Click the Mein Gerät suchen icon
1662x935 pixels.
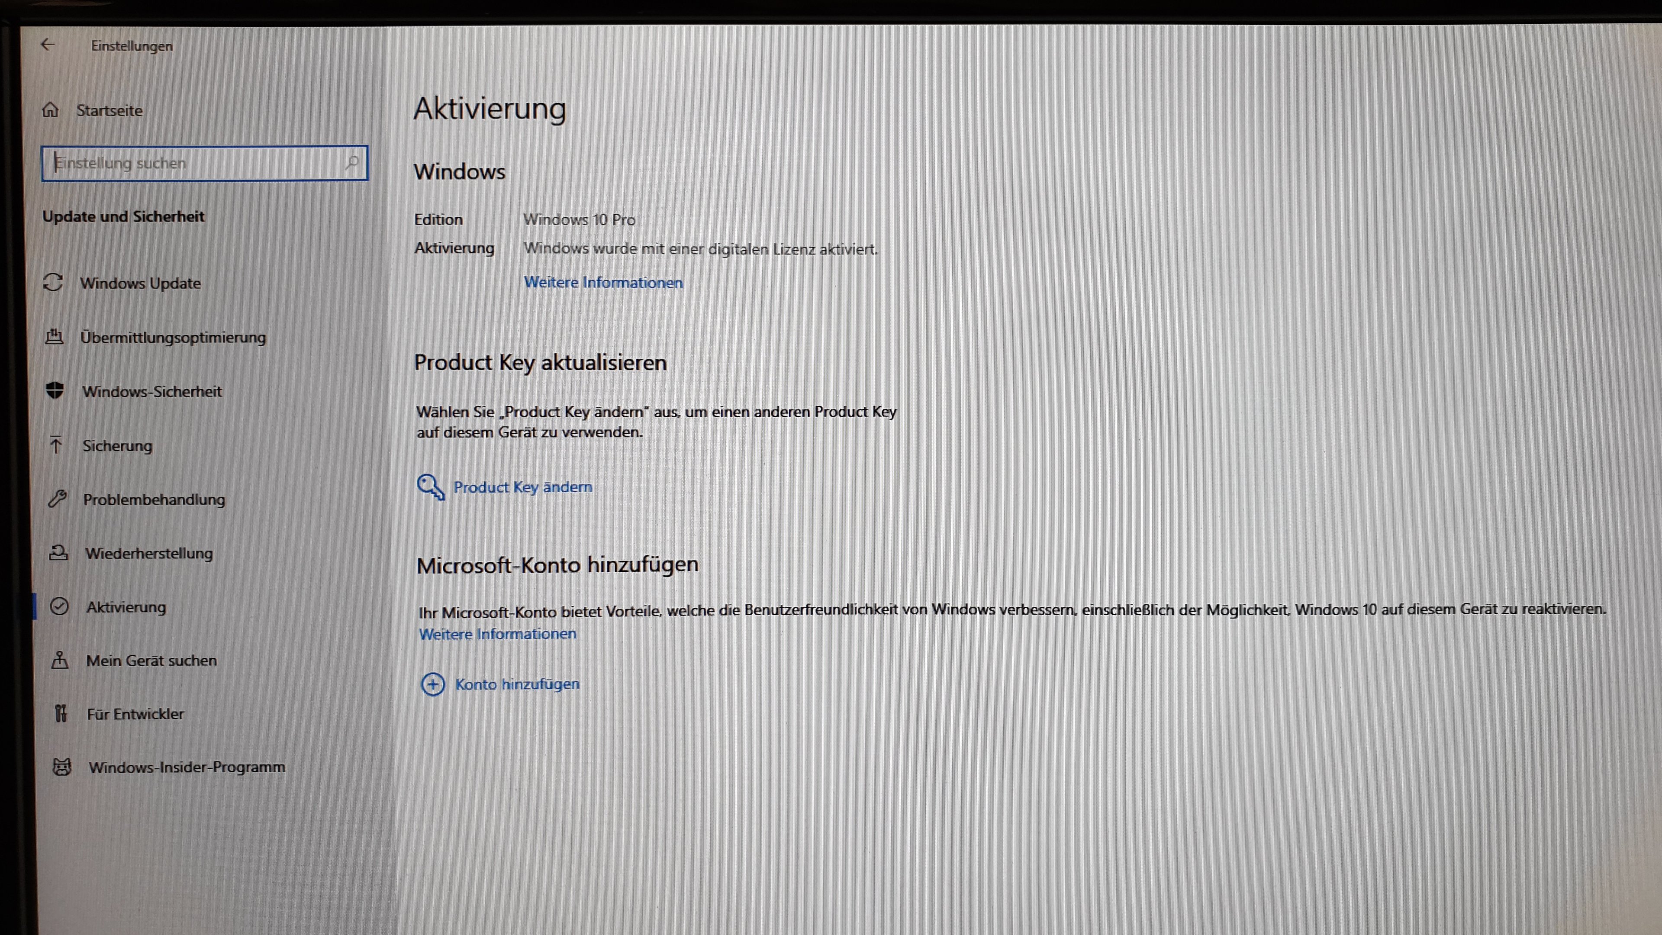pyautogui.click(x=60, y=659)
